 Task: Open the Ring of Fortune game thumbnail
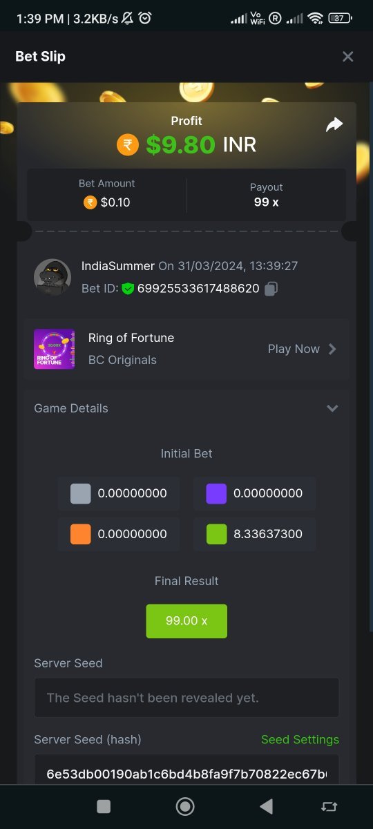point(54,349)
